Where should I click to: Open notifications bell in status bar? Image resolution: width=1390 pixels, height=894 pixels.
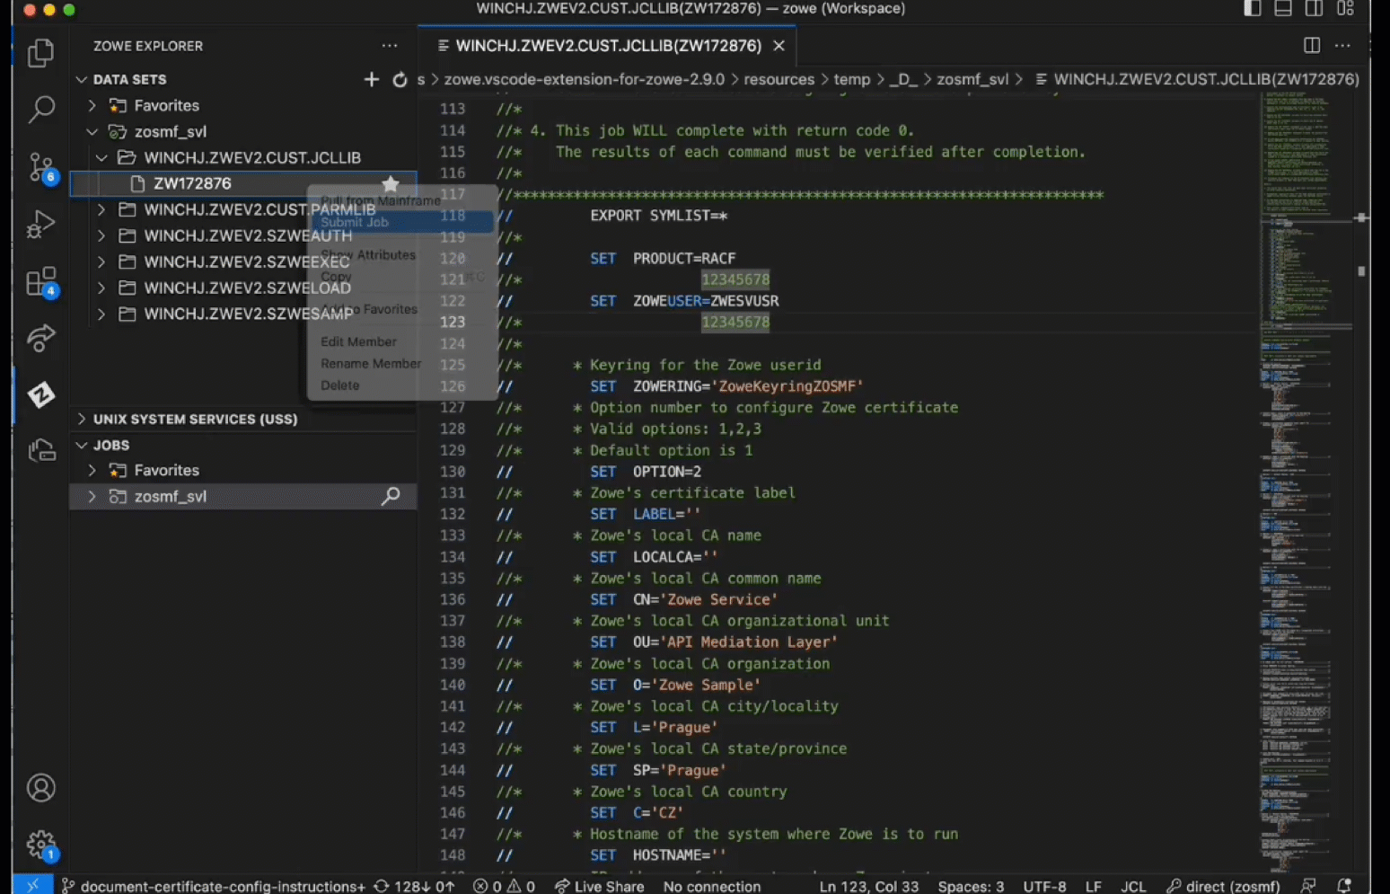pyautogui.click(x=1344, y=886)
